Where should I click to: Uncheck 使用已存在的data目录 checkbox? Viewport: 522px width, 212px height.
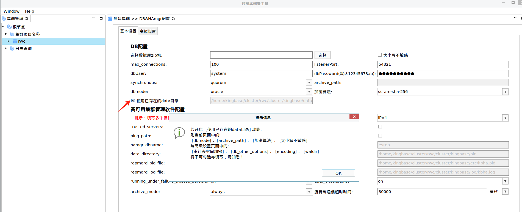click(133, 101)
